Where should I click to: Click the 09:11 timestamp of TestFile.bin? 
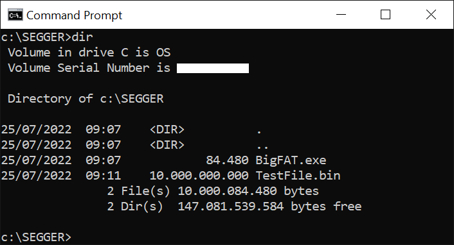pyautogui.click(x=104, y=176)
